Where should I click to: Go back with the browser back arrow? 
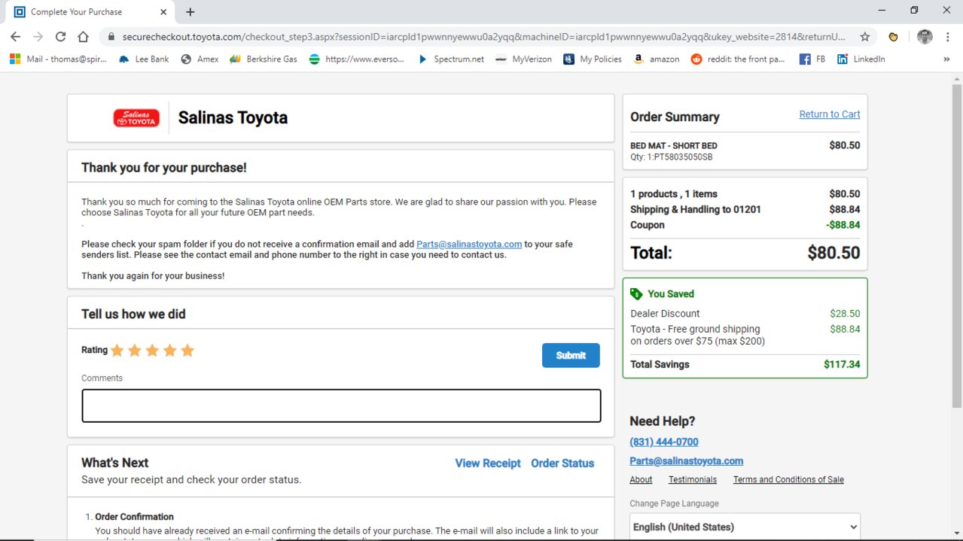(15, 37)
